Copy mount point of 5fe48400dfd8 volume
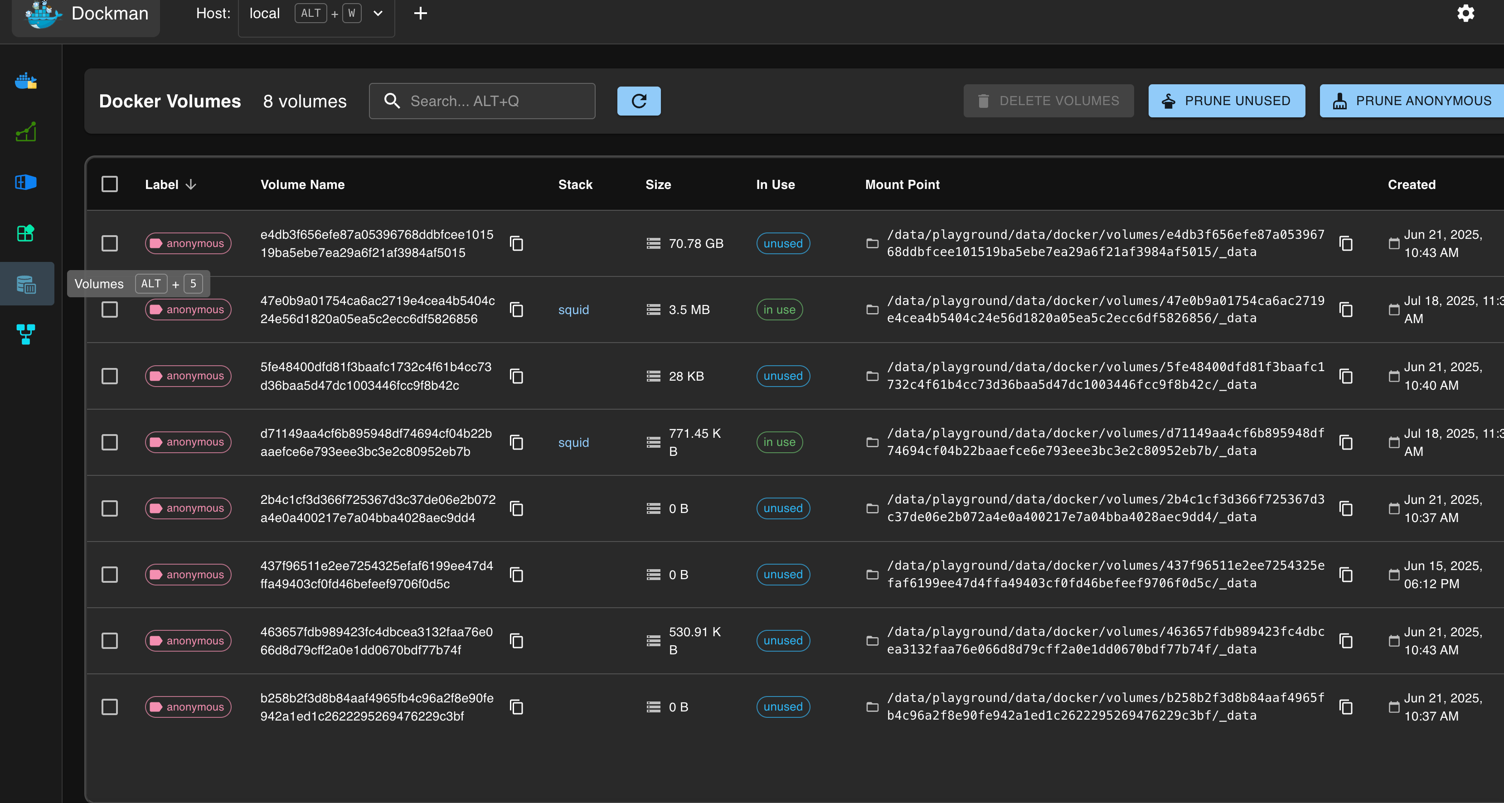Screen dimensions: 1504x803 click(x=1346, y=376)
